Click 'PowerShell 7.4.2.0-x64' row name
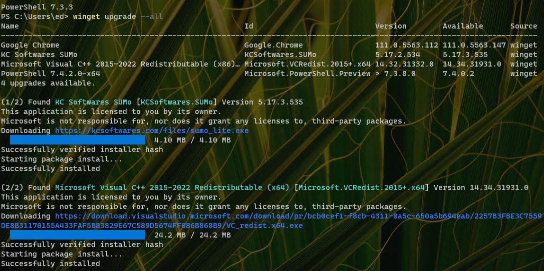Image resolution: width=544 pixels, height=271 pixels. (x=51, y=73)
